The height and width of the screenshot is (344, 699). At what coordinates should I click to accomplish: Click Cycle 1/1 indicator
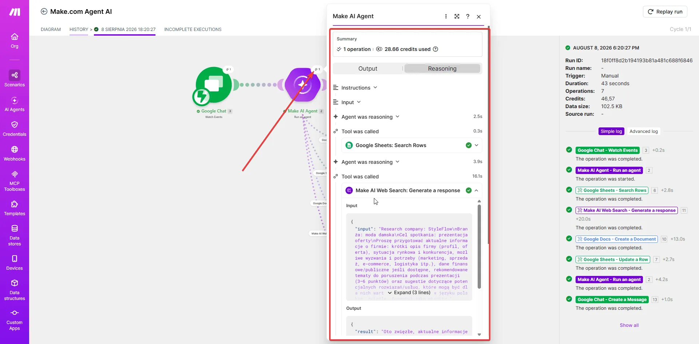[680, 29]
